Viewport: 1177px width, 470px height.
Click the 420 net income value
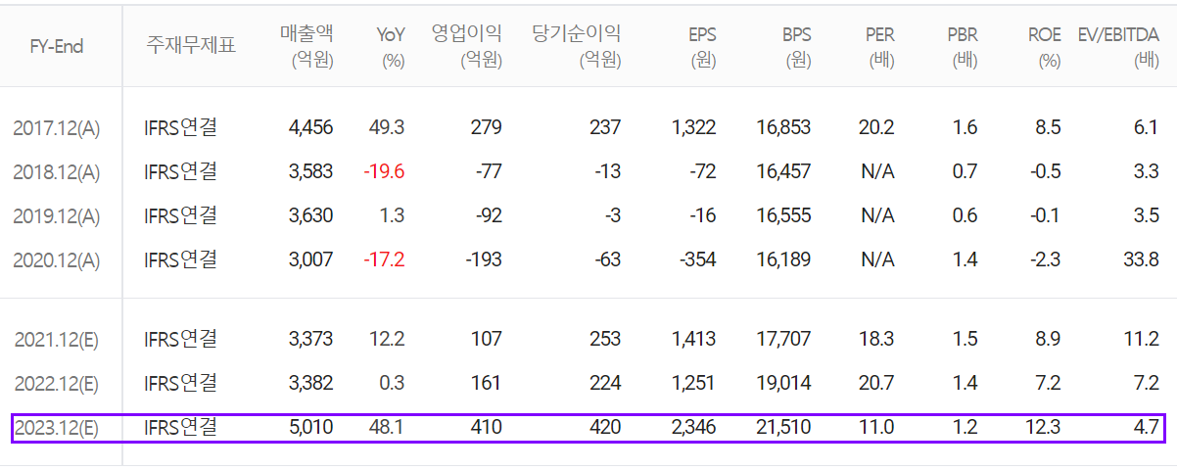[x=605, y=427]
